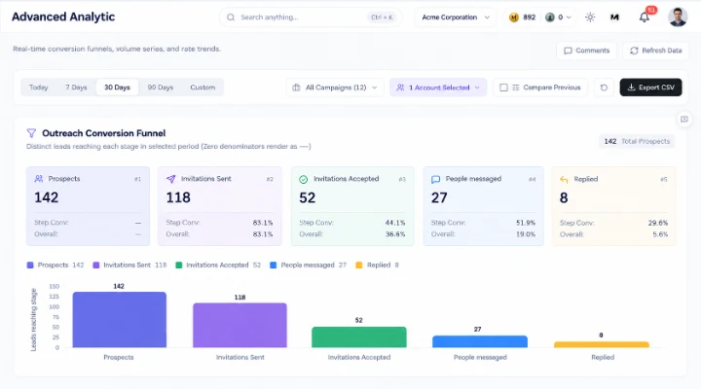Image resolution: width=701 pixels, height=389 pixels.
Task: Toggle Invitations Accepted legend swatch
Action: 179,265
